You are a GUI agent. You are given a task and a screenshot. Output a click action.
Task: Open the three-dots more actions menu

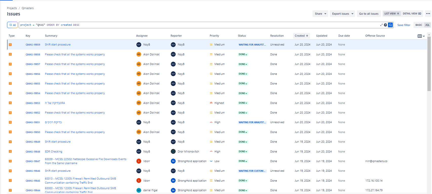[428, 14]
